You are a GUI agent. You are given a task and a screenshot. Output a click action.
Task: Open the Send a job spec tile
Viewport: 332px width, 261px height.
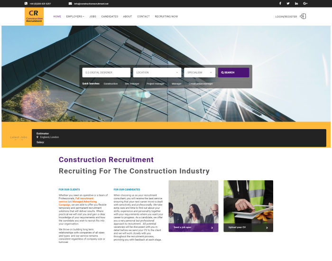tap(193, 227)
